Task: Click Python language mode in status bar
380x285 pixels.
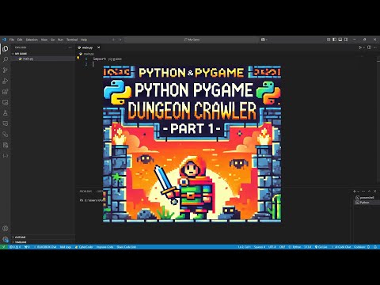Action: (x=296, y=247)
